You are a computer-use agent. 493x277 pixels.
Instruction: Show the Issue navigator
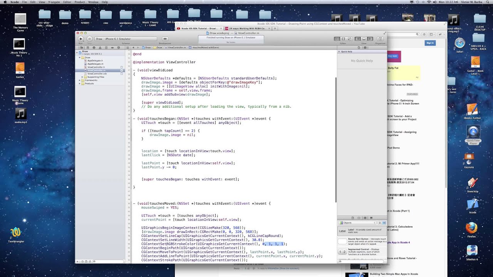(100, 48)
